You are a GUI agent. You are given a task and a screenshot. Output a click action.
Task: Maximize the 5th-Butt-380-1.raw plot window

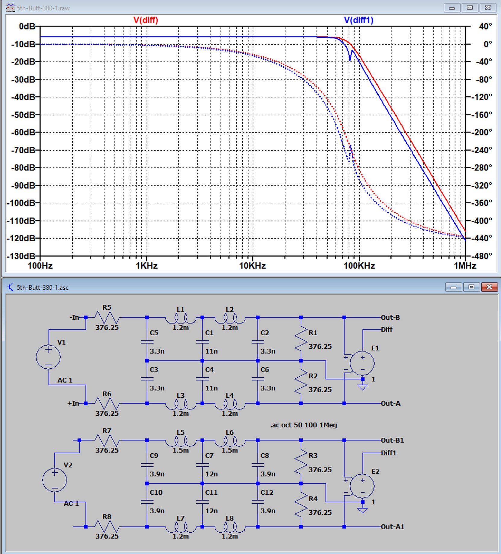click(470, 8)
